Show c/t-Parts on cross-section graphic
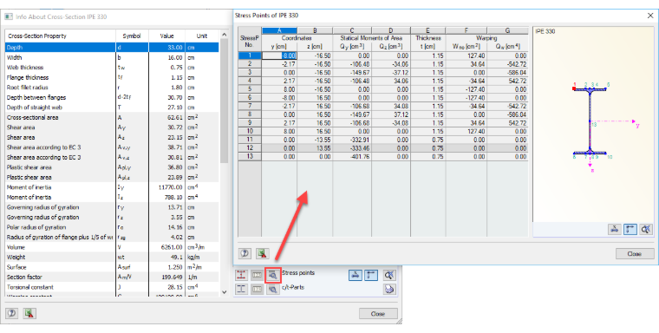 coord(241,290)
